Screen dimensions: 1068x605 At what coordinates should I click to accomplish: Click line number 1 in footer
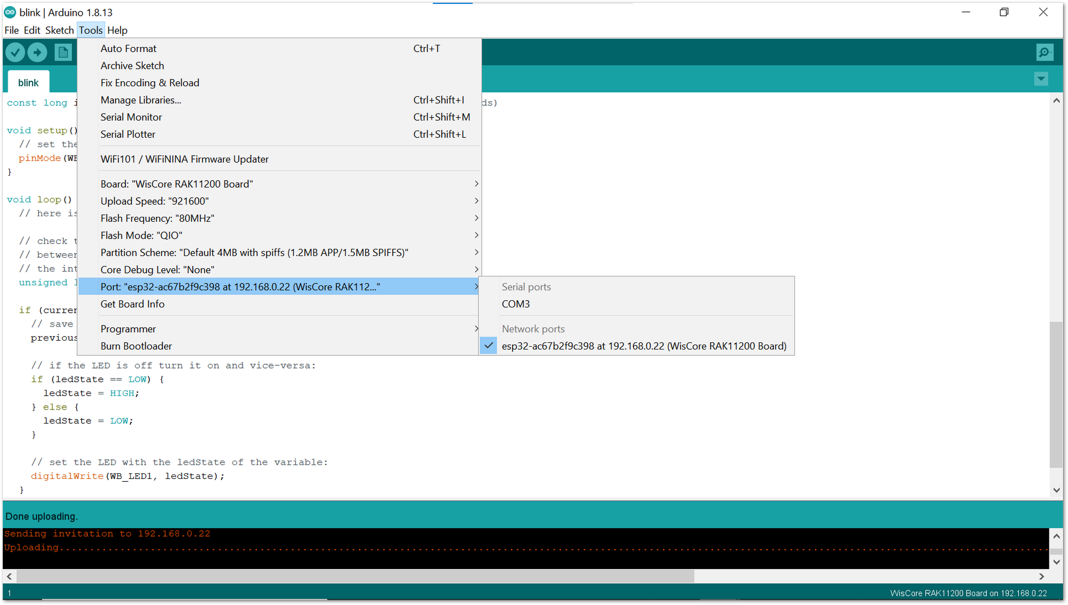click(x=10, y=593)
